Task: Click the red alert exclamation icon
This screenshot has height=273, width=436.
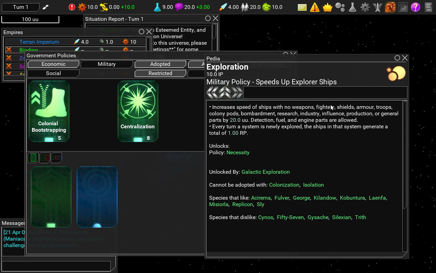Action: [x=72, y=7]
